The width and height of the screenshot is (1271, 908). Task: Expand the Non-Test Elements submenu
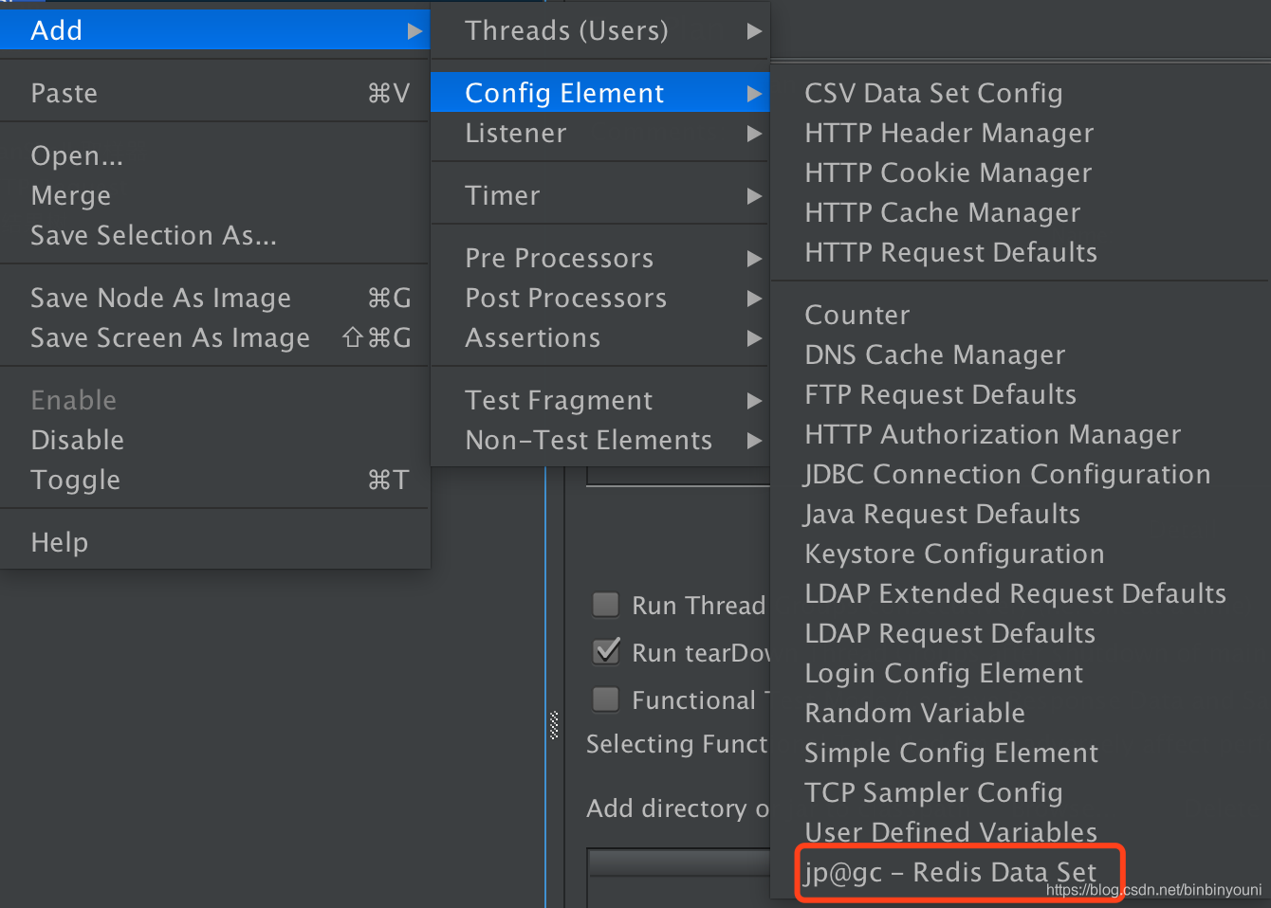(x=600, y=440)
